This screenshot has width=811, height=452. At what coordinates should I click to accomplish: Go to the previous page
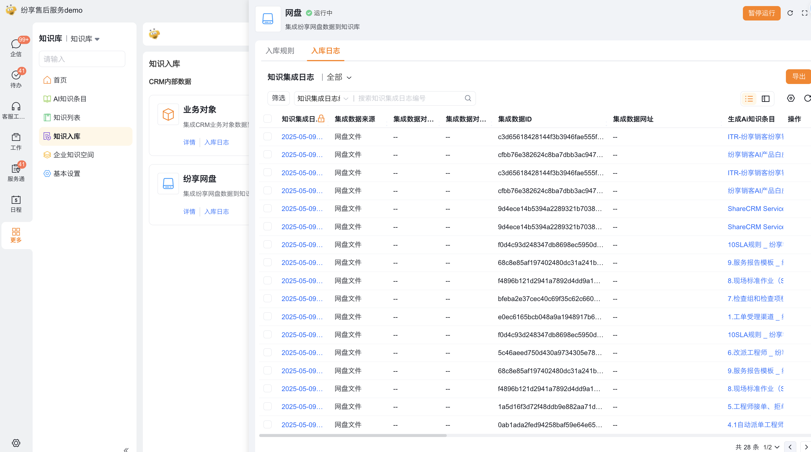tap(790, 447)
